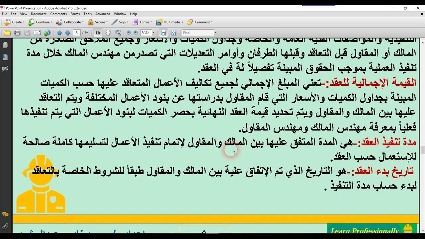Viewport: 425px width, 239px height.
Task: Click the Multimedia film icon
Action: click(159, 22)
